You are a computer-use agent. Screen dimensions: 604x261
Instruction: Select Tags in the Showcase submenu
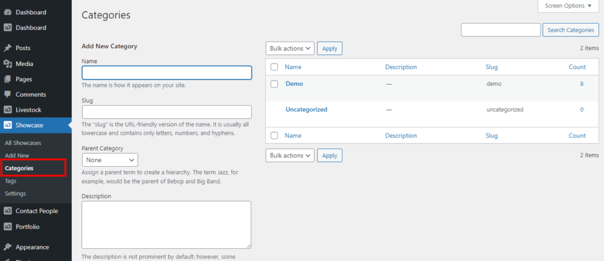(x=11, y=181)
